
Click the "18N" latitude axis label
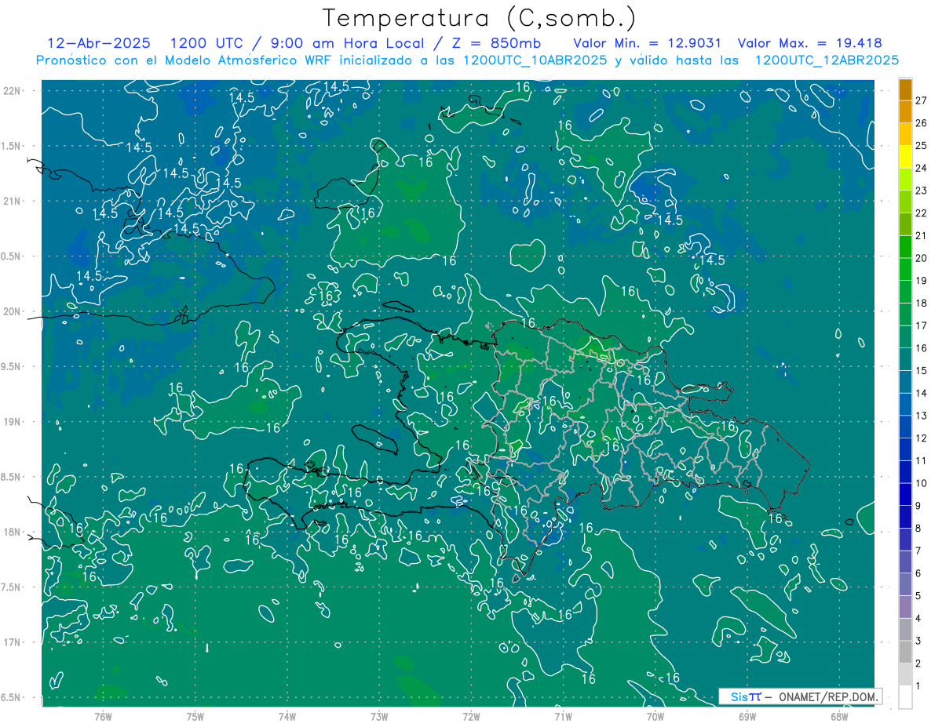13,532
